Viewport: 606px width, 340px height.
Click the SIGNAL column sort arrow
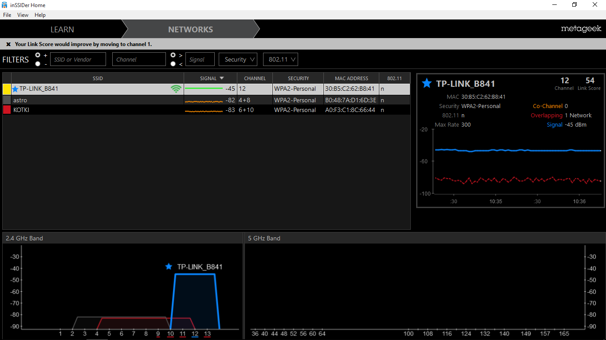point(222,78)
